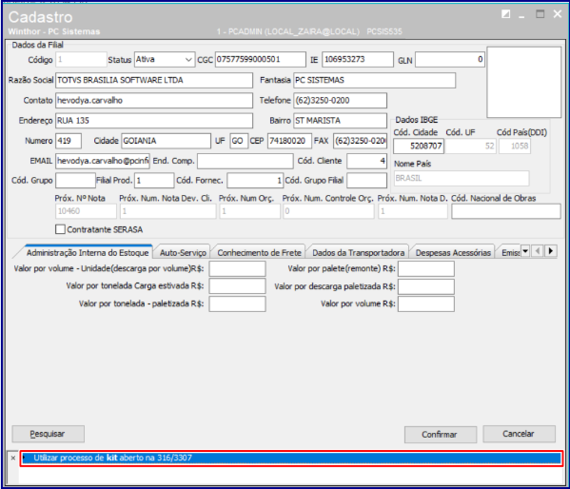
Task: Click the Endereço field with RUA 135
Action: pyautogui.click(x=154, y=121)
